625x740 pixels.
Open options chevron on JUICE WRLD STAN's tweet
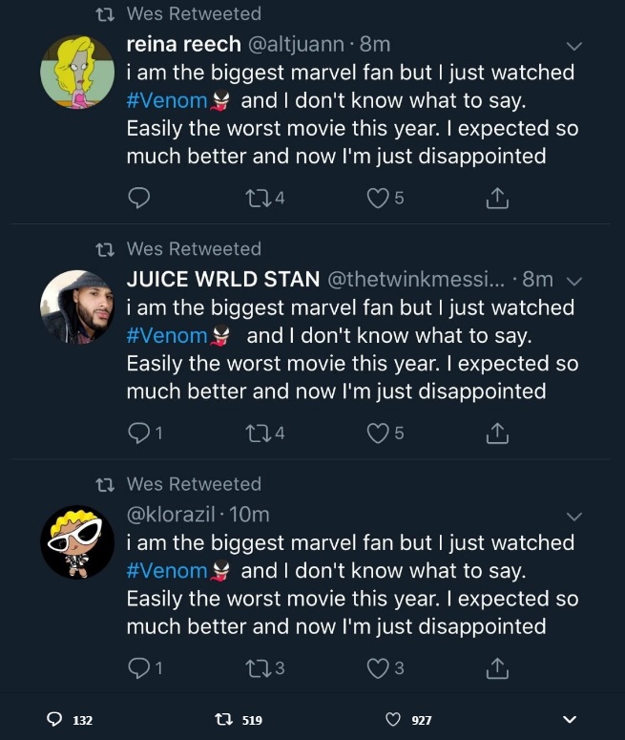(573, 280)
